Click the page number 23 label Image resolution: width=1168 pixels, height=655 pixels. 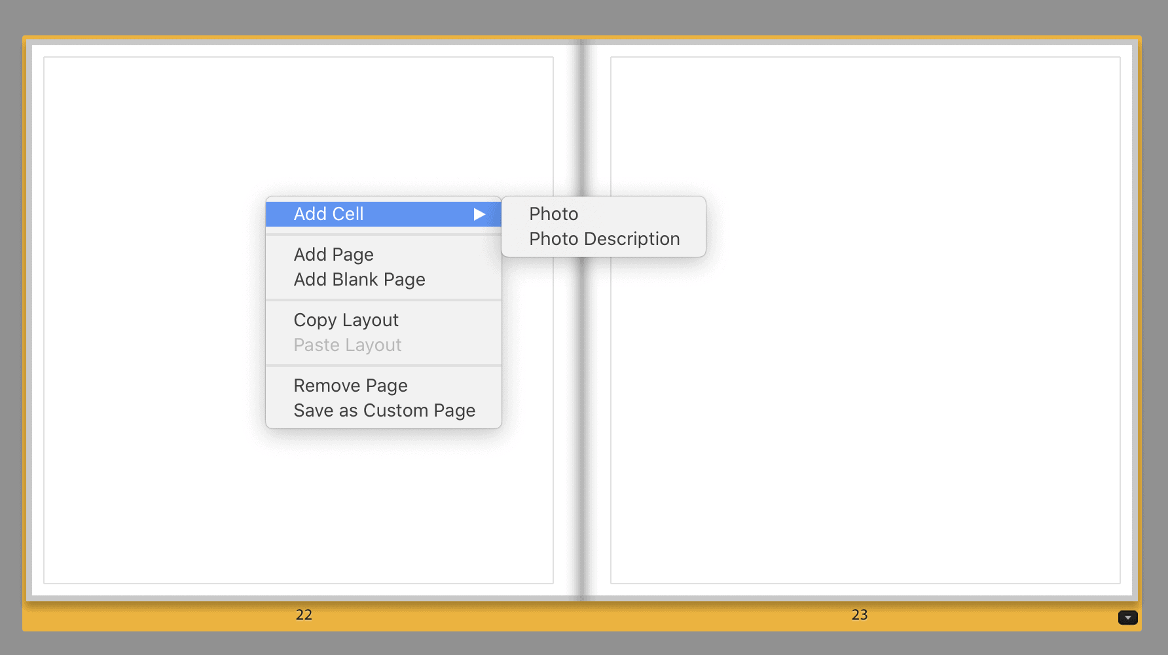tap(859, 615)
